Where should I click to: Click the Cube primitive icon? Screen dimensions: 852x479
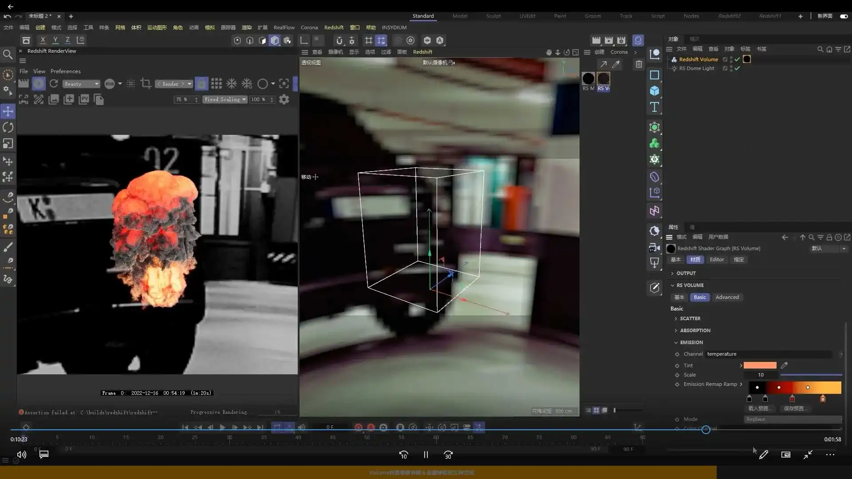tap(655, 91)
